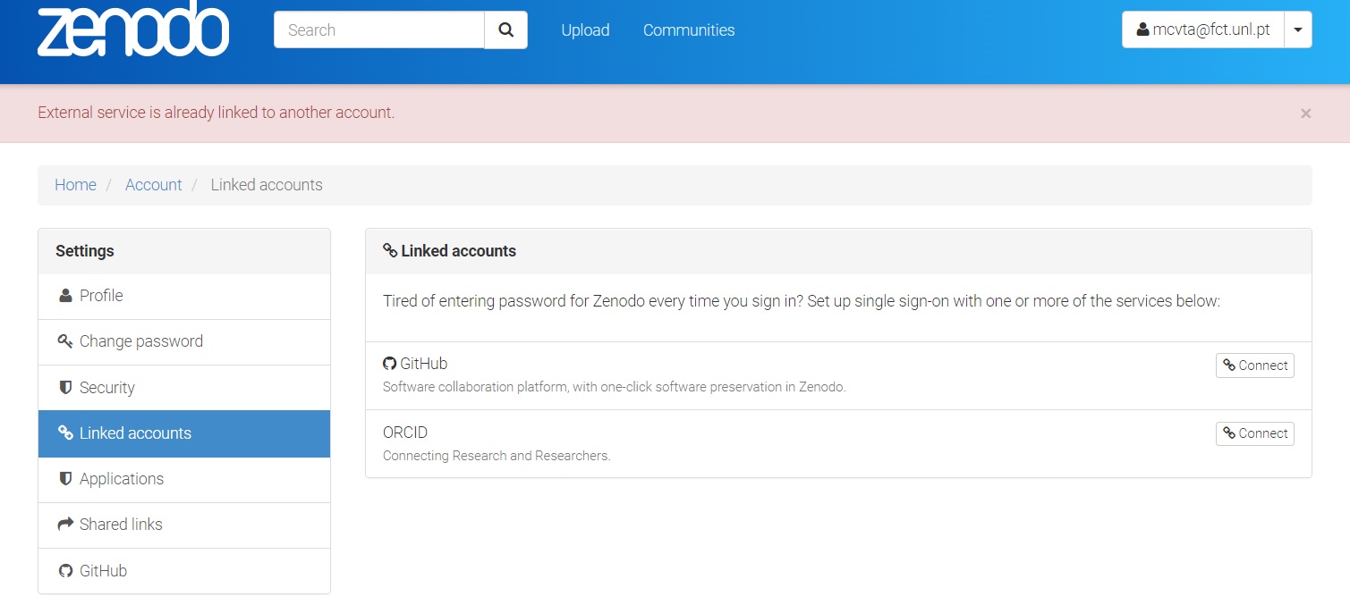Connect the ORCID account
This screenshot has height=605, width=1350.
click(1254, 433)
